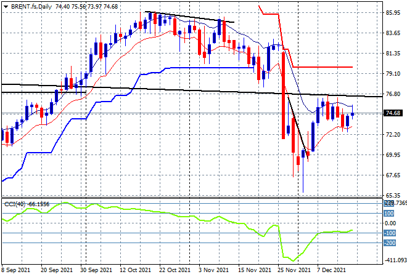Click the CCI 100 level label

pos(389,214)
